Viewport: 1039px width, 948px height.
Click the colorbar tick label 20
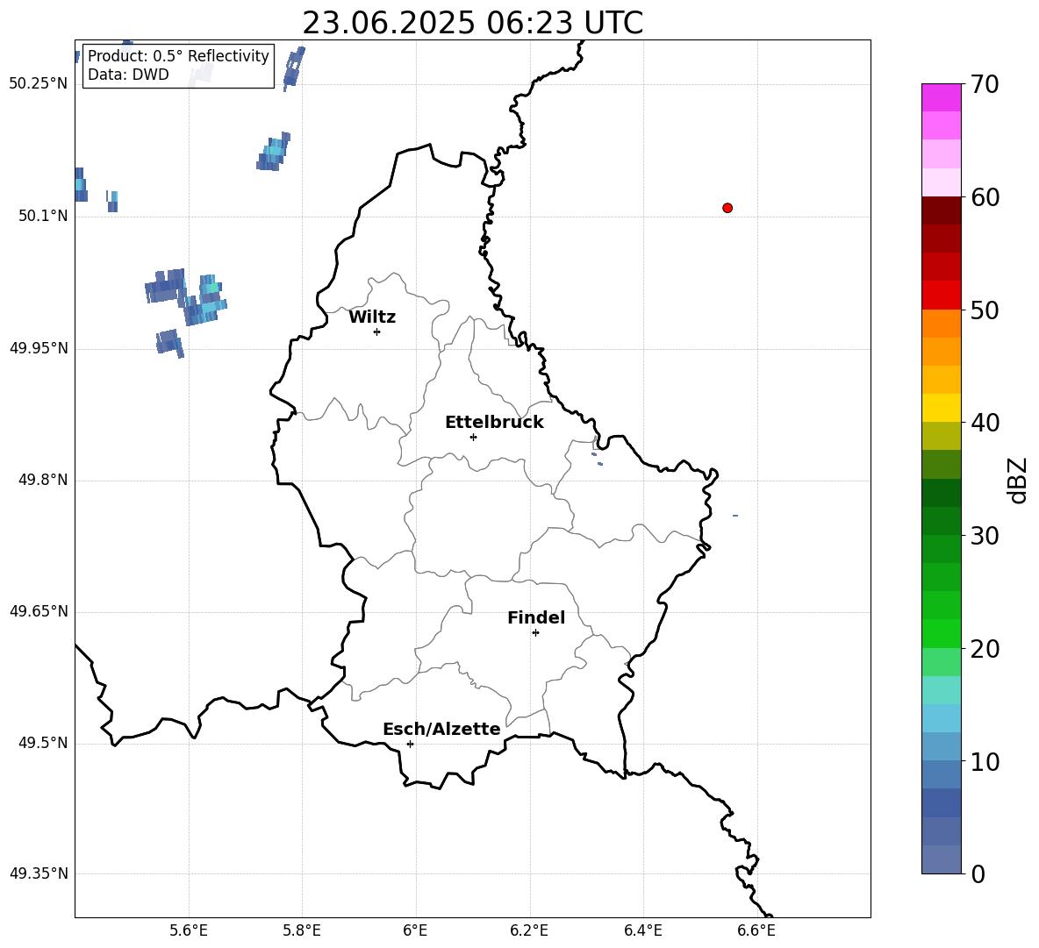[x=985, y=649]
